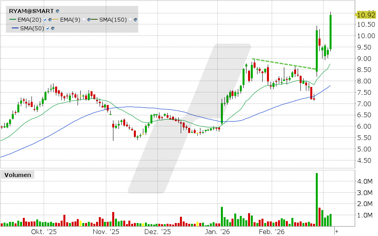Viewport: 378px width, 236px height.
Task: Click the tallest green volume bar
Action: coord(316,197)
